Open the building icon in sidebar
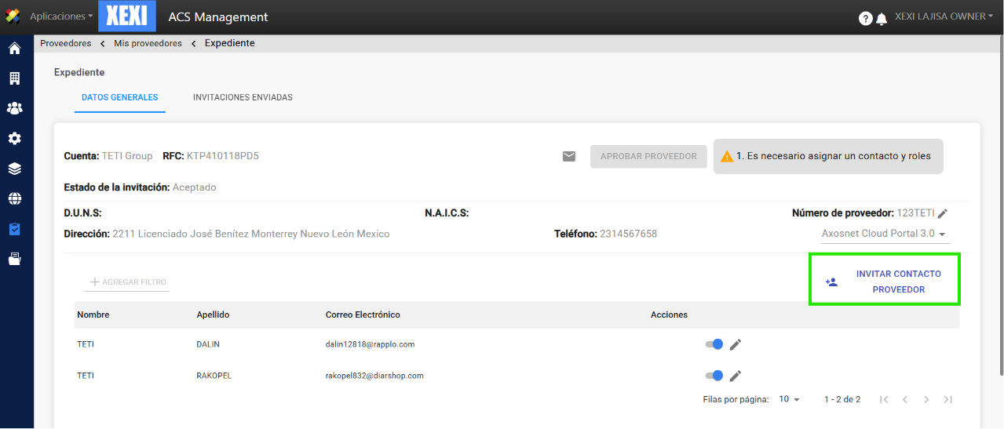Screen dimensions: 1004x429 [14, 78]
